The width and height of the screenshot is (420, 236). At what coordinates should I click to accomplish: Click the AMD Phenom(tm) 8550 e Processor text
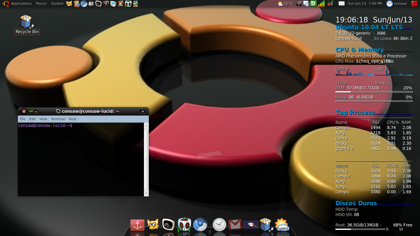pyautogui.click(x=371, y=56)
